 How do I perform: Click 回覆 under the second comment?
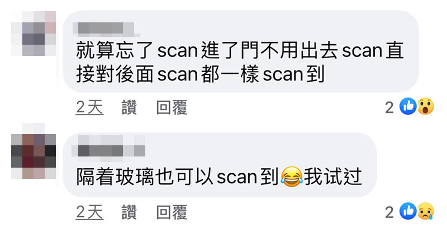172,212
